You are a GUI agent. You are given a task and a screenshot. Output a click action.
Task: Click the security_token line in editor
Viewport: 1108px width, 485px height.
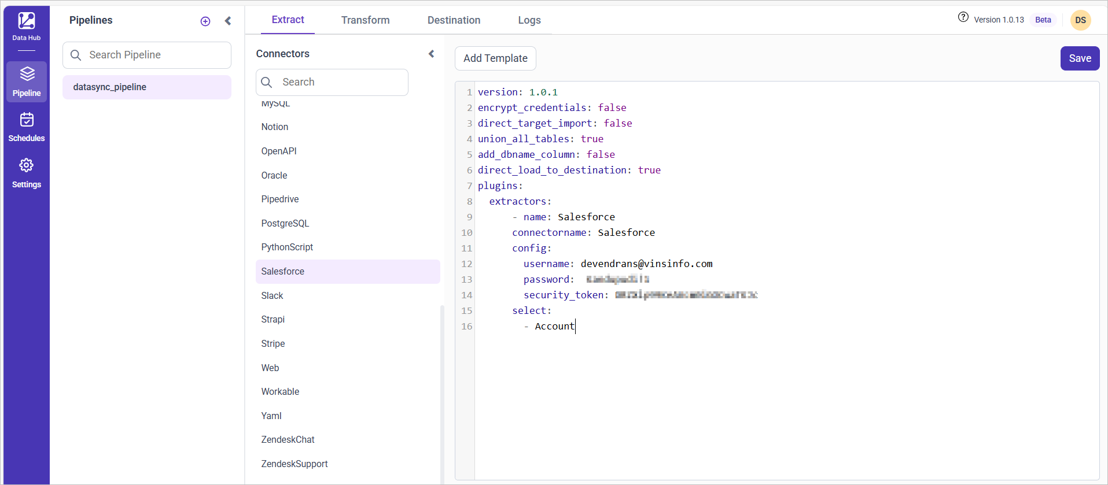click(640, 295)
